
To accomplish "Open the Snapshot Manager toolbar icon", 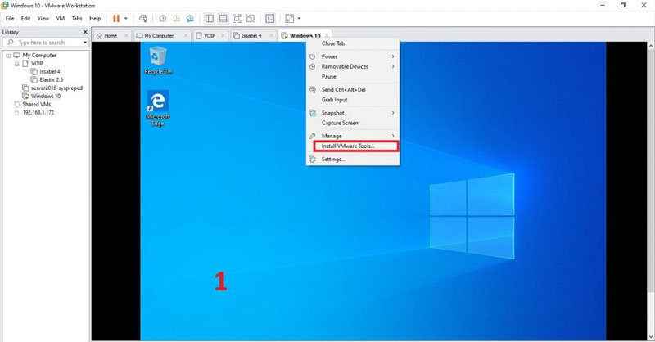I will 190,18.
